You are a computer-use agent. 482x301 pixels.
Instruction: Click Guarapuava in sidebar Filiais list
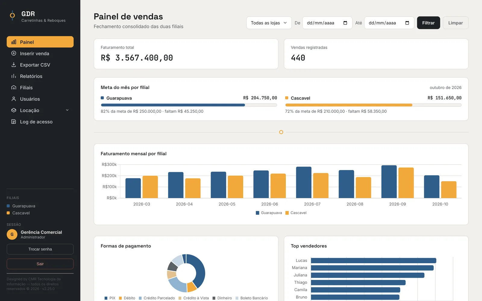point(21,206)
